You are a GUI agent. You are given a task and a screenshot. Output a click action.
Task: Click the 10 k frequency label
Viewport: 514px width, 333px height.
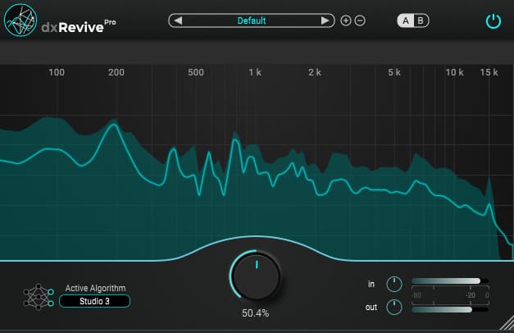455,72
